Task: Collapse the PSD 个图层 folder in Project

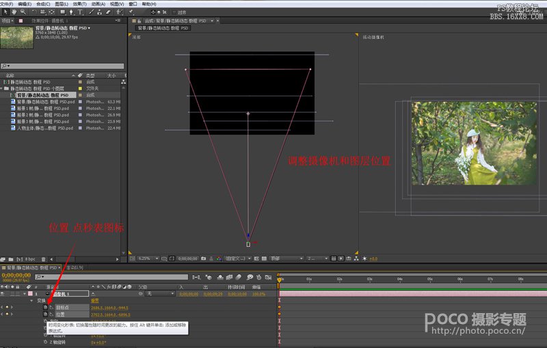Action: coord(2,89)
